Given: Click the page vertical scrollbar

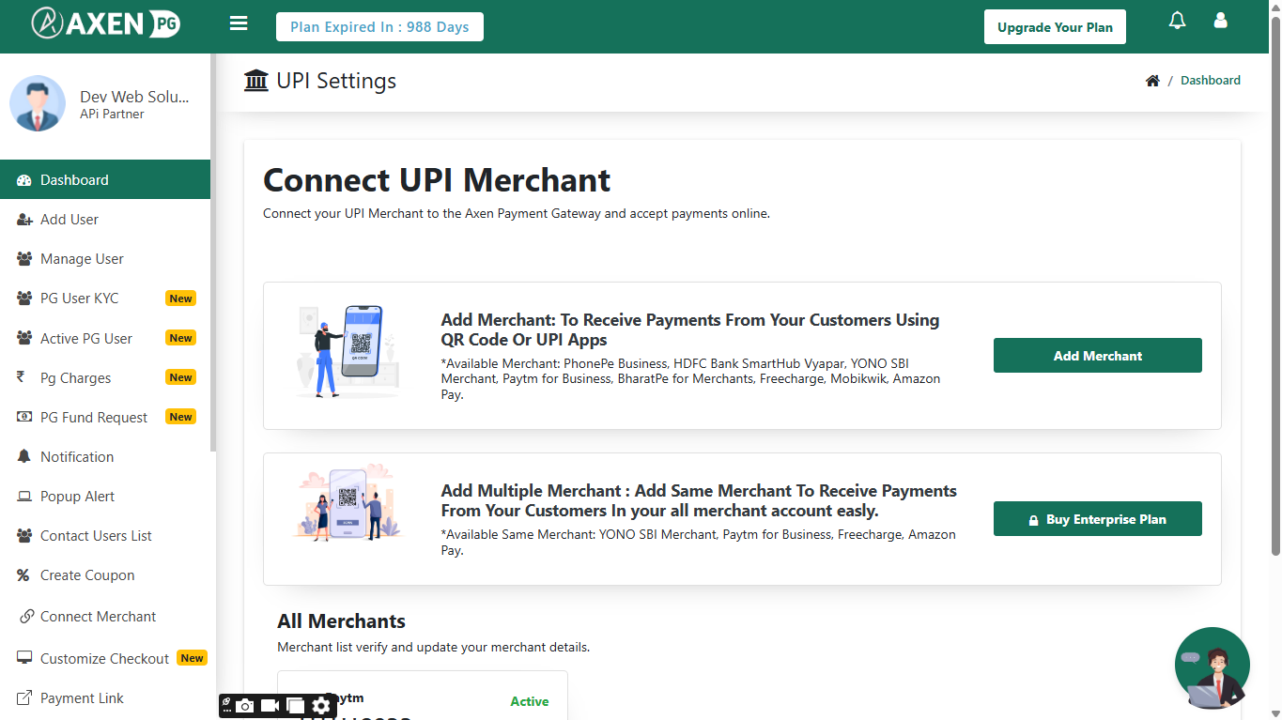Looking at the screenshot, I should 1275,286.
